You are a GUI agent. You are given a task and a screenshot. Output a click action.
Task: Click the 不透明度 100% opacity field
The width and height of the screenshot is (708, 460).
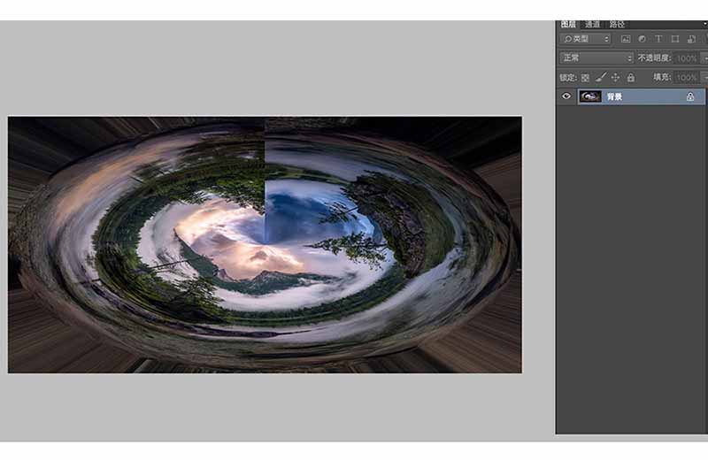tap(687, 58)
